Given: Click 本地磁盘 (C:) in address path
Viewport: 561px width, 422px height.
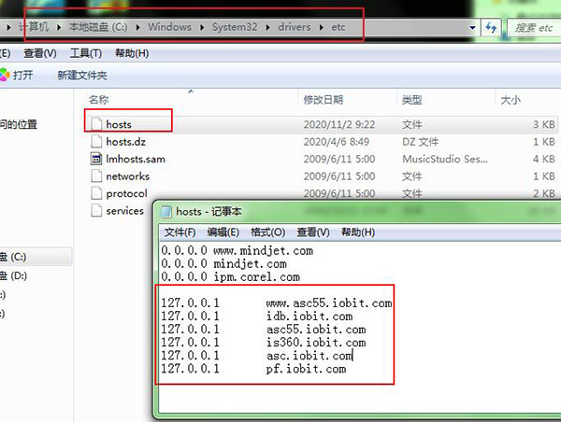Looking at the screenshot, I should [98, 27].
